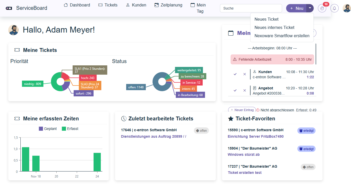The height and width of the screenshot is (186, 351).
Task: Open the notifications bell
Action: point(334,8)
